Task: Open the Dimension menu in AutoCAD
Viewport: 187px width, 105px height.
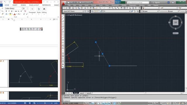Action: point(115,5)
